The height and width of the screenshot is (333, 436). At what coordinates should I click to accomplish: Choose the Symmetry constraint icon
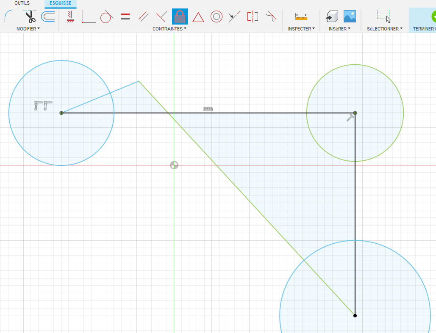(x=253, y=17)
